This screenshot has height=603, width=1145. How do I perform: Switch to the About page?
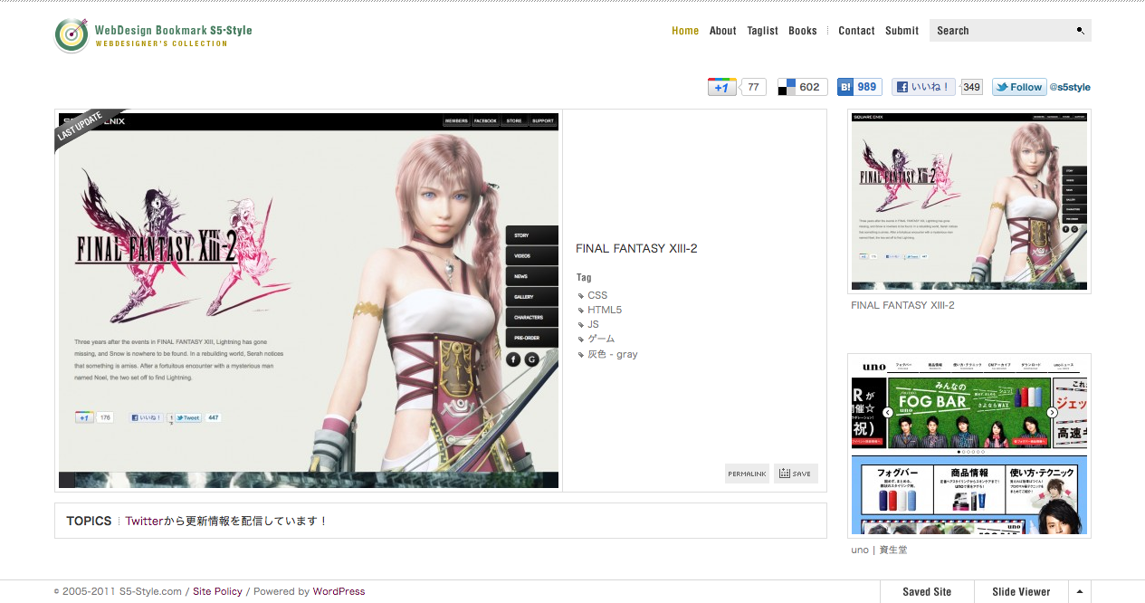722,30
